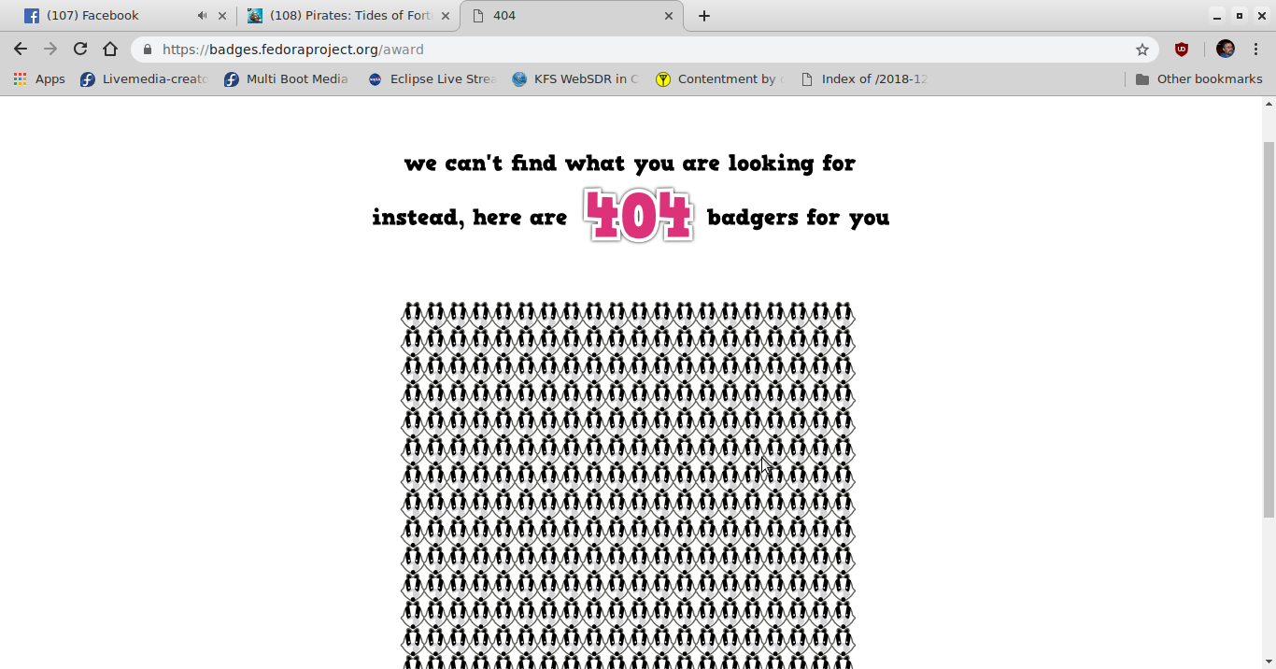The width and height of the screenshot is (1276, 669).
Task: Reload the current page
Action: tap(80, 50)
